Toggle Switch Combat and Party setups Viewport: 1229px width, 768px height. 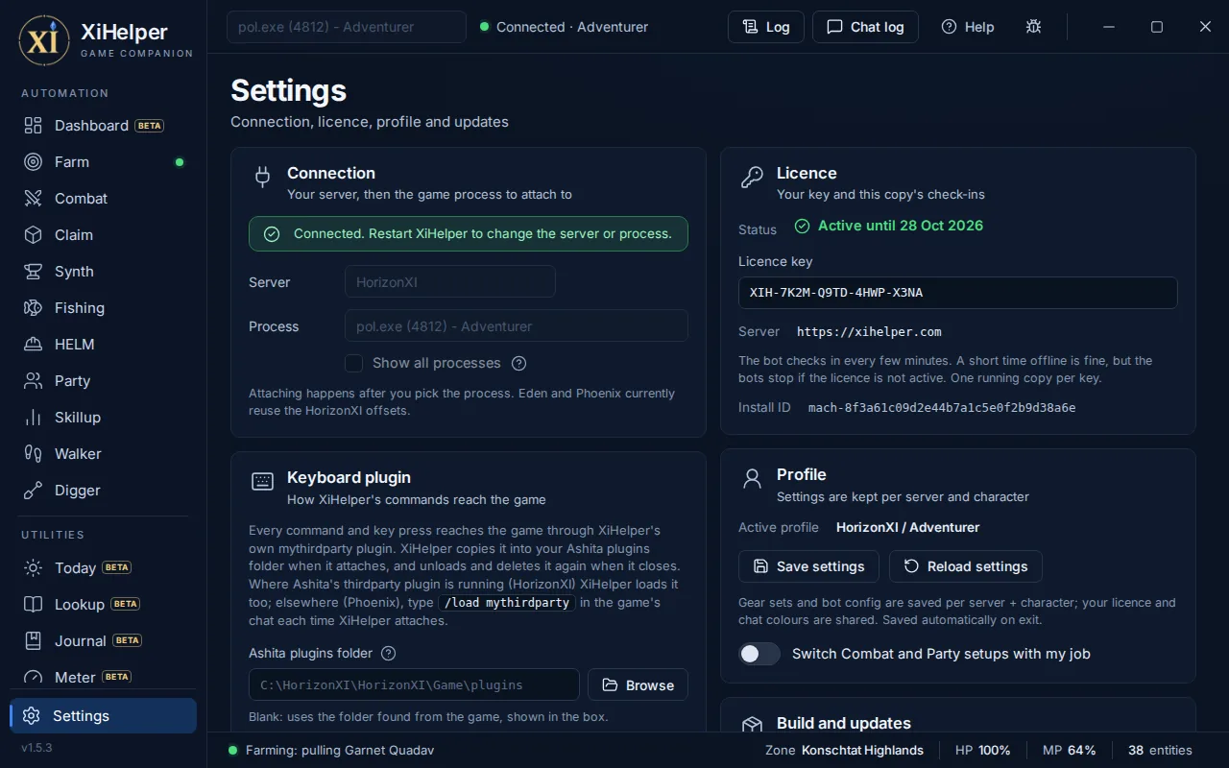(759, 654)
